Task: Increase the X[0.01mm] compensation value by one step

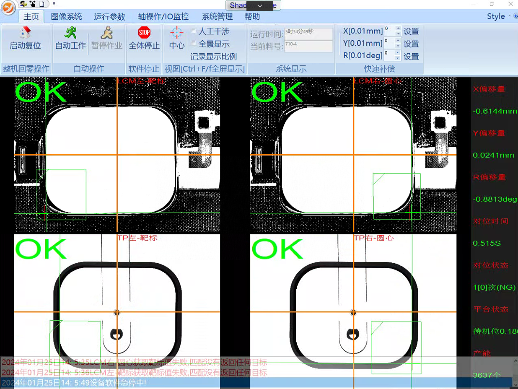Action: 398,29
